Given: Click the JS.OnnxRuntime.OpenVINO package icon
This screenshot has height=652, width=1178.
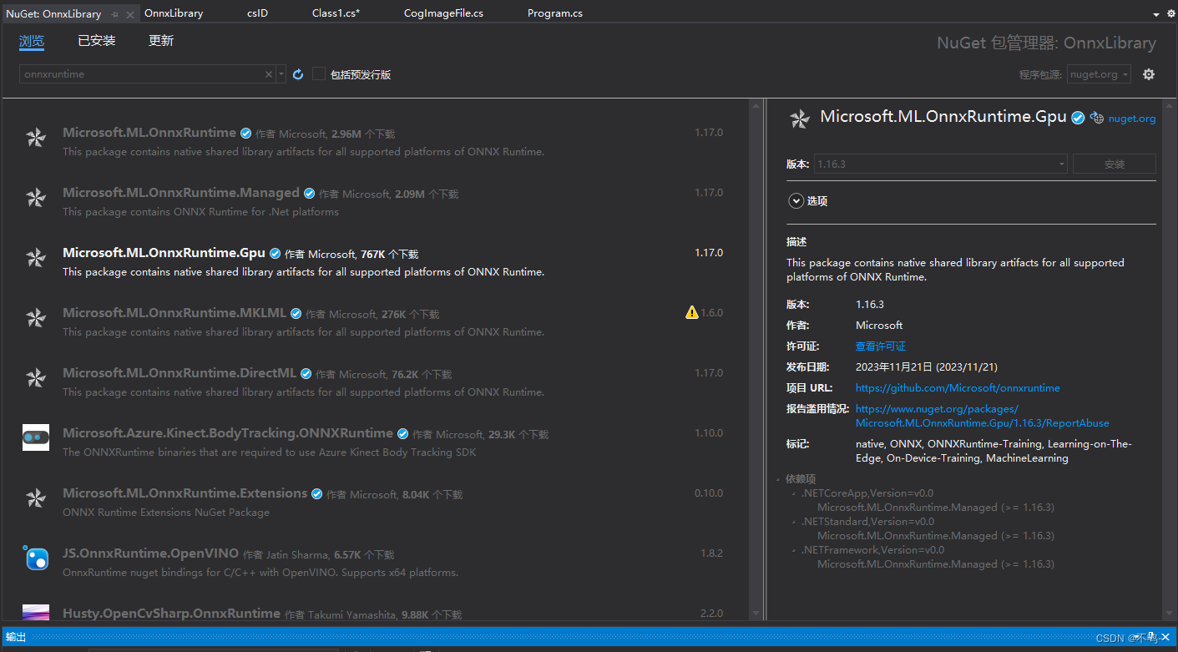Looking at the screenshot, I should pyautogui.click(x=35, y=558).
